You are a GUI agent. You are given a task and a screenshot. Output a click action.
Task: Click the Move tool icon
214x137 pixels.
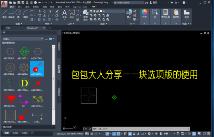point(40,11)
